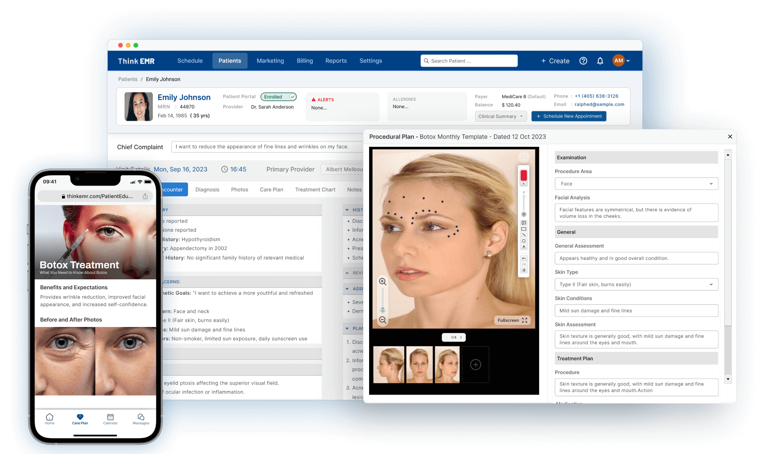Switch to the Photos tab

tap(240, 190)
